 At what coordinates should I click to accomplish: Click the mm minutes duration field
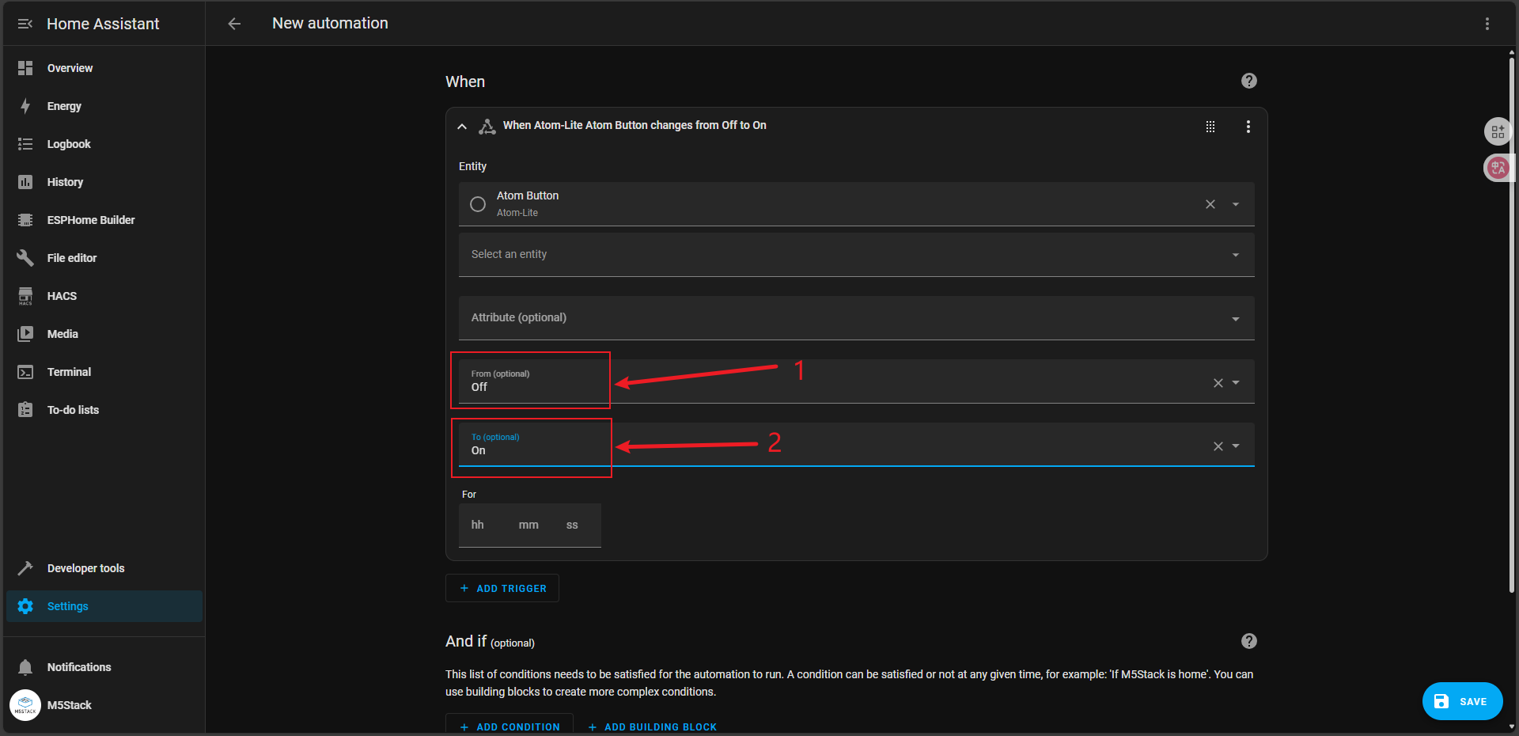(x=528, y=525)
